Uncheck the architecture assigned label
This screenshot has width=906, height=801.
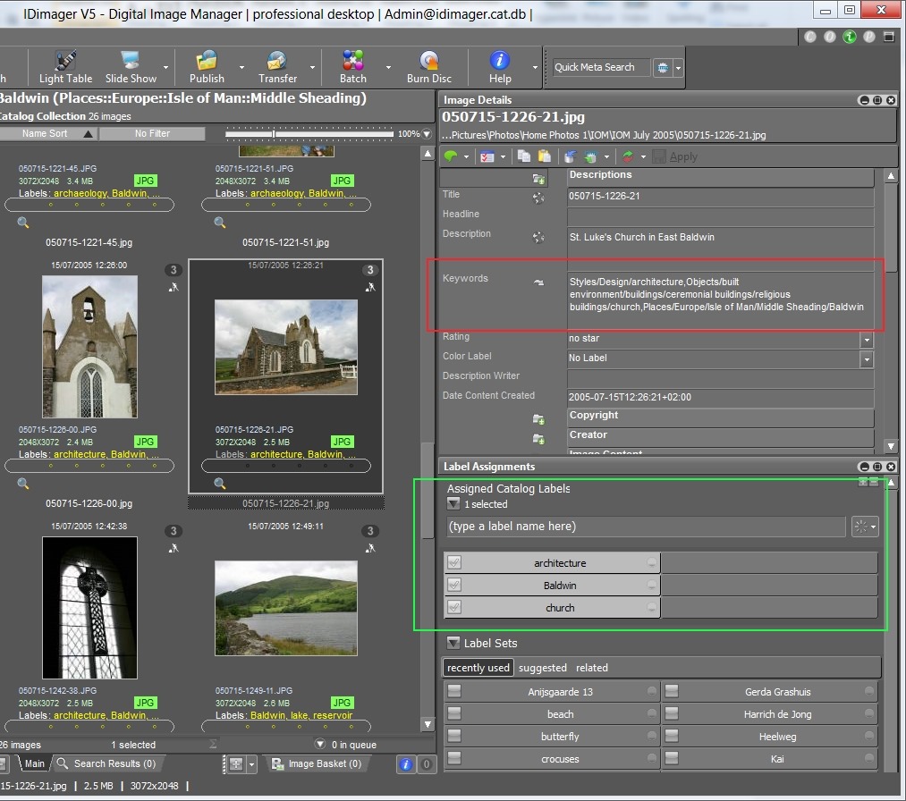[454, 563]
